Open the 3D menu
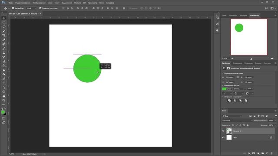This screenshot has height=156, width=278. 84,3
